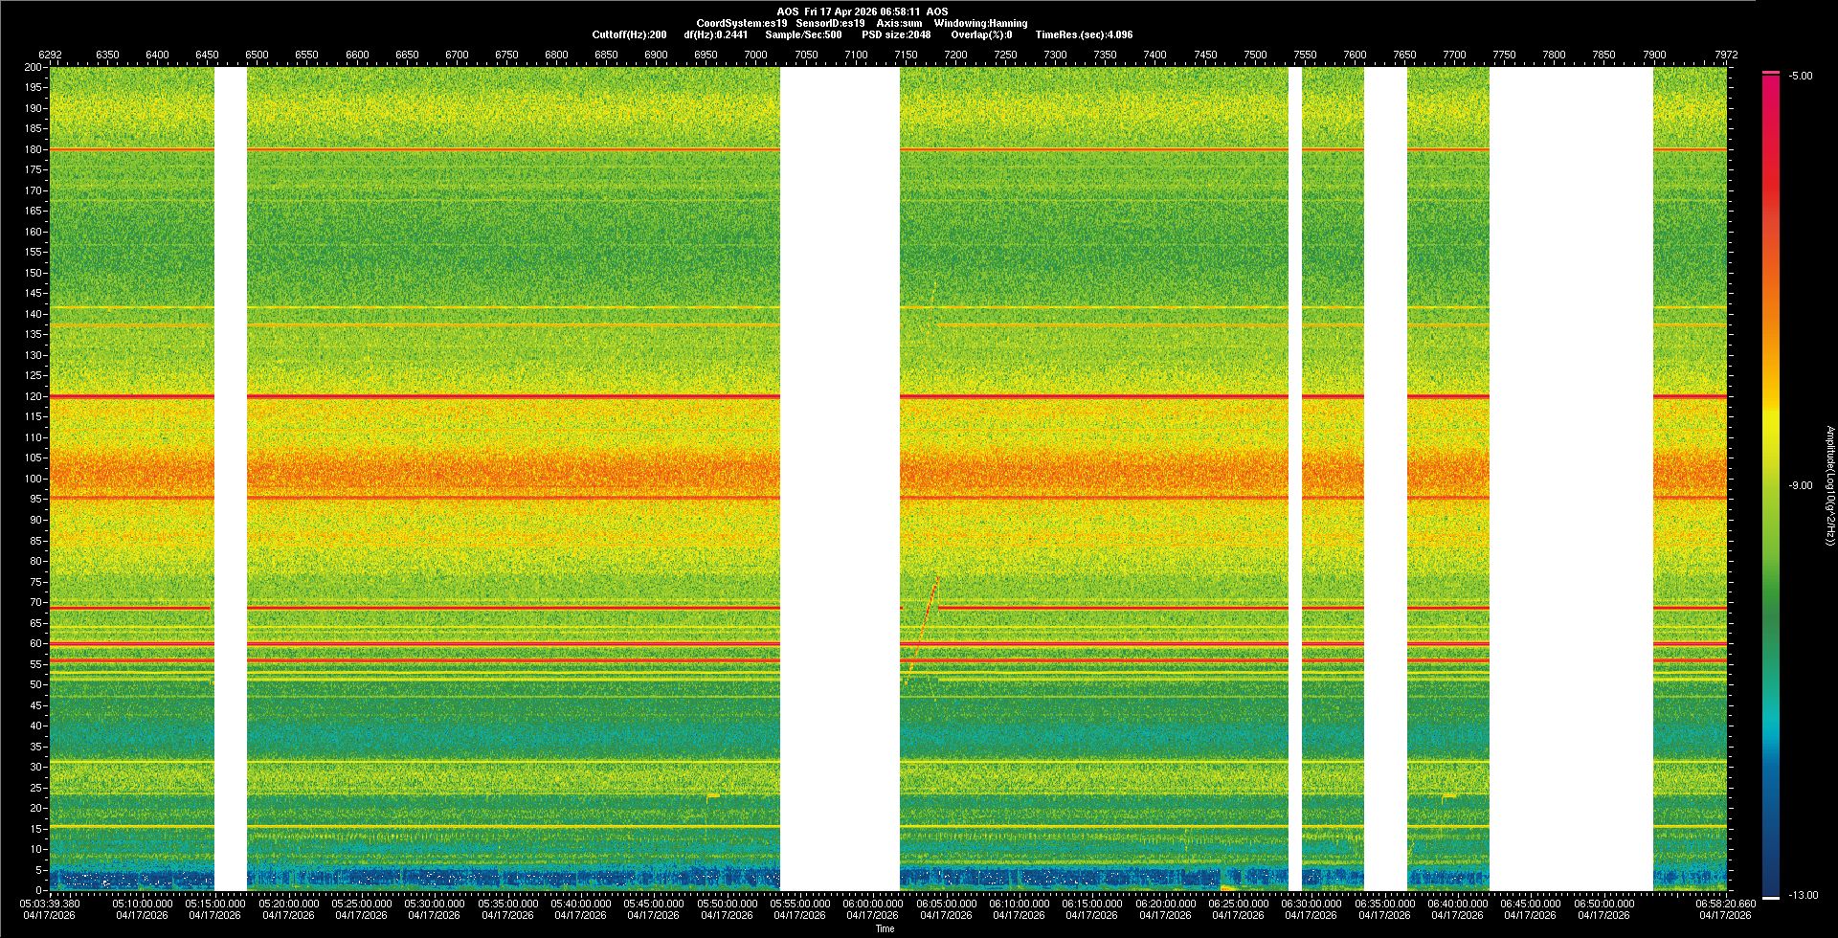Click the Time label under the time axis

pyautogui.click(x=885, y=928)
